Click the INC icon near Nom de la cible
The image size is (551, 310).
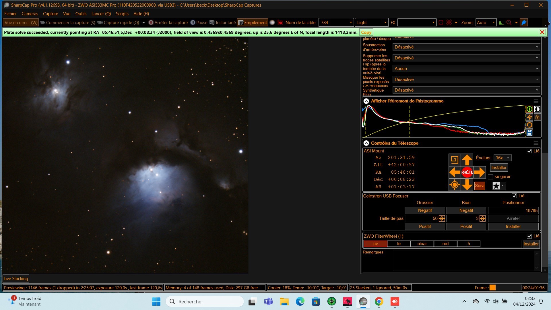tap(280, 23)
